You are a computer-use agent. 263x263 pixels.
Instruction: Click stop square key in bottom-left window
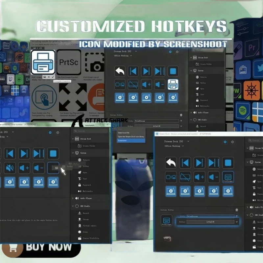click(x=53, y=153)
